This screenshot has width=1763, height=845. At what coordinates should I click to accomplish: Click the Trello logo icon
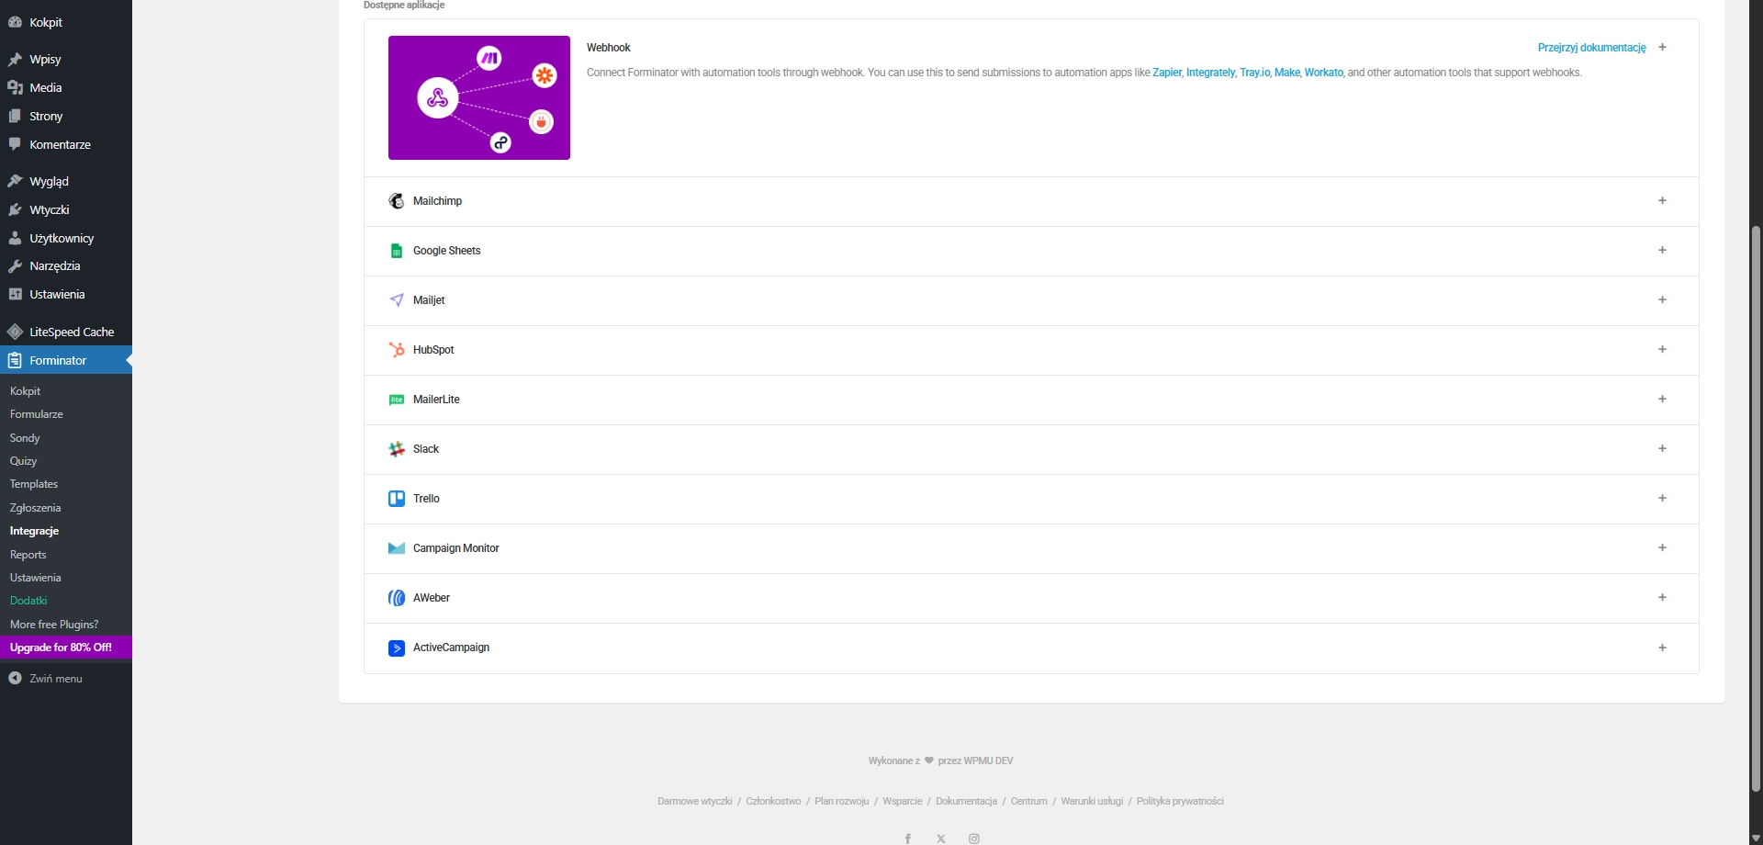pyautogui.click(x=397, y=499)
